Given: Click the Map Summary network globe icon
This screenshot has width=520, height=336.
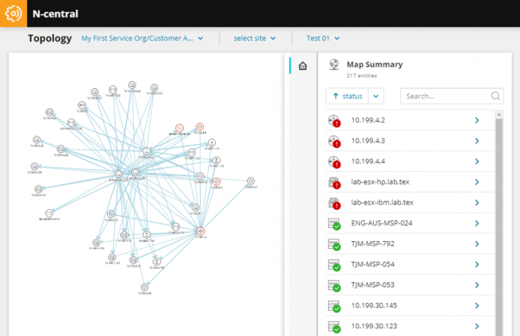Looking at the screenshot, I should coord(334,64).
